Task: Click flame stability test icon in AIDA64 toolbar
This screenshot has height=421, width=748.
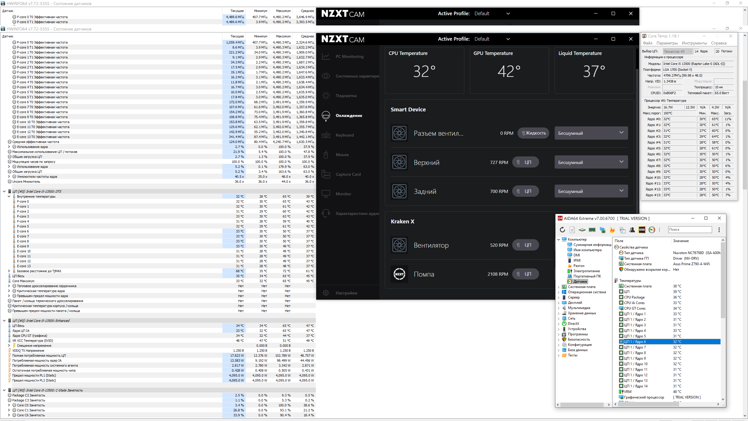Action: click(x=612, y=230)
